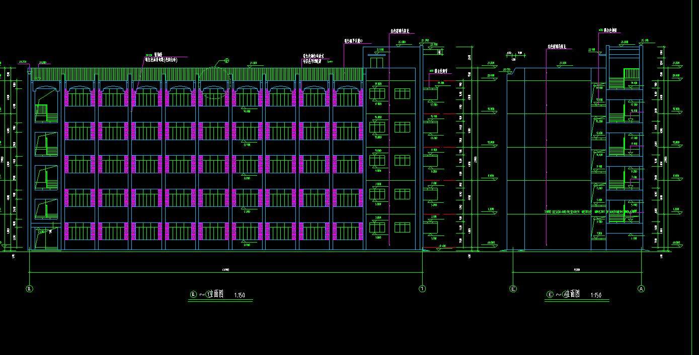
Task: Select the overall width dimension of right elevation
Action: 577,271
